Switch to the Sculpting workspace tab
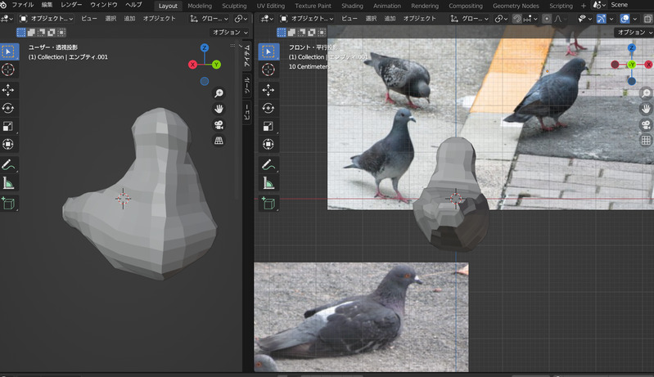The image size is (654, 377). (x=234, y=5)
